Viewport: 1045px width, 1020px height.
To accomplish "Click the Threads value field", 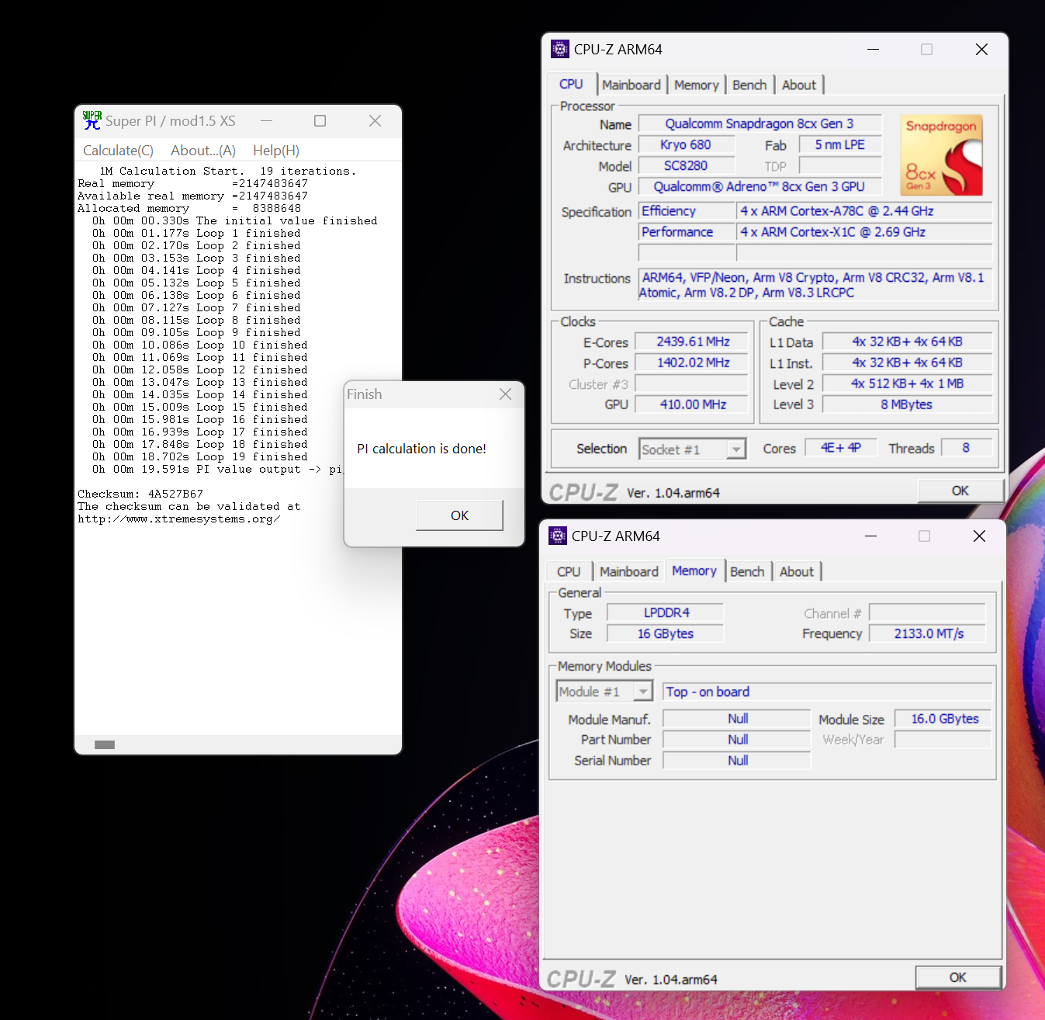I will 967,448.
